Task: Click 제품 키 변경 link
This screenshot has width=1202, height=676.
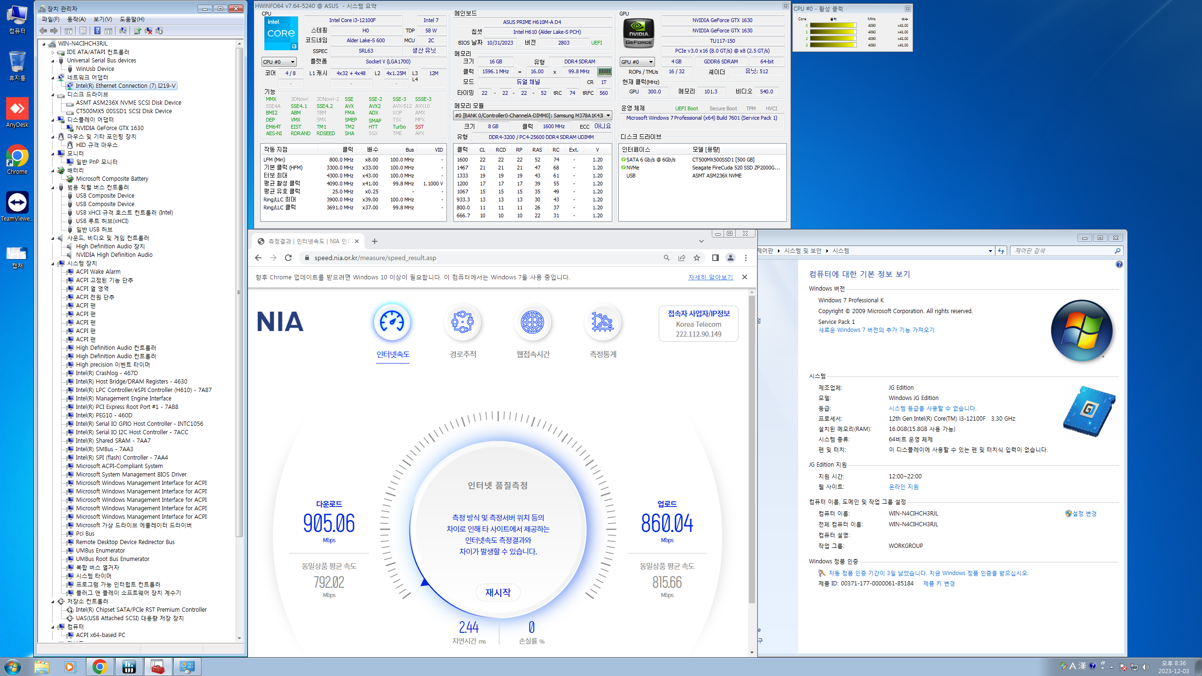Action: (939, 584)
